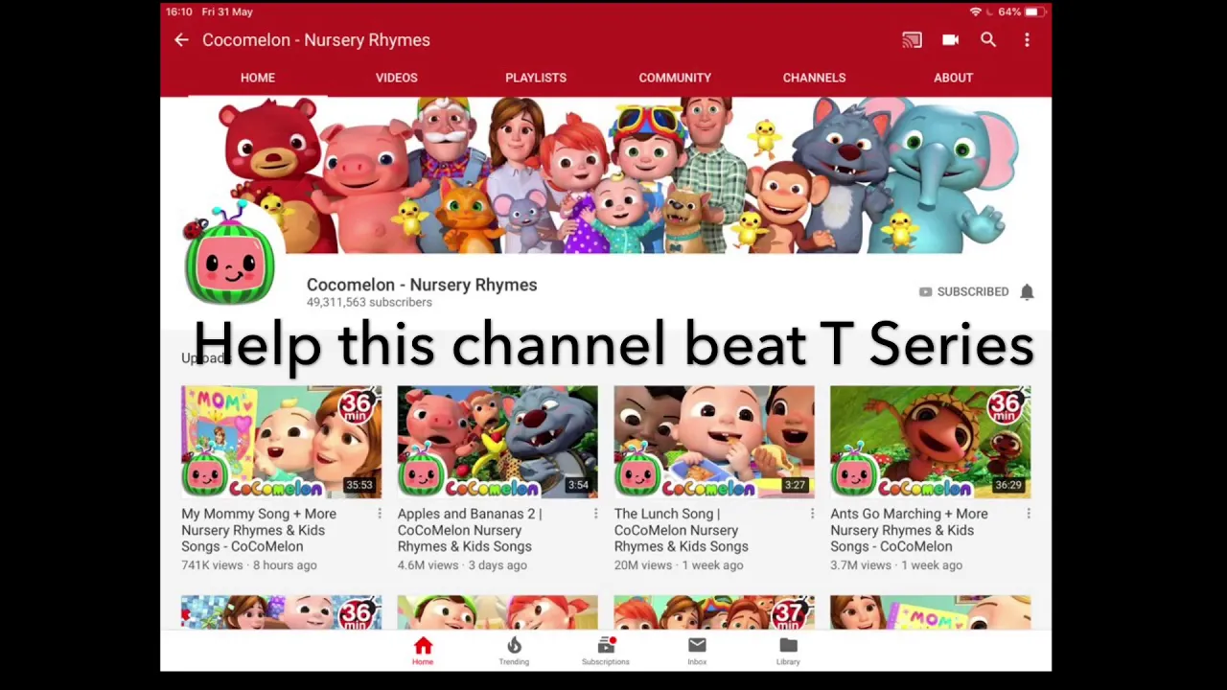
Task: Switch to the CHANNELS tab
Action: (x=814, y=78)
